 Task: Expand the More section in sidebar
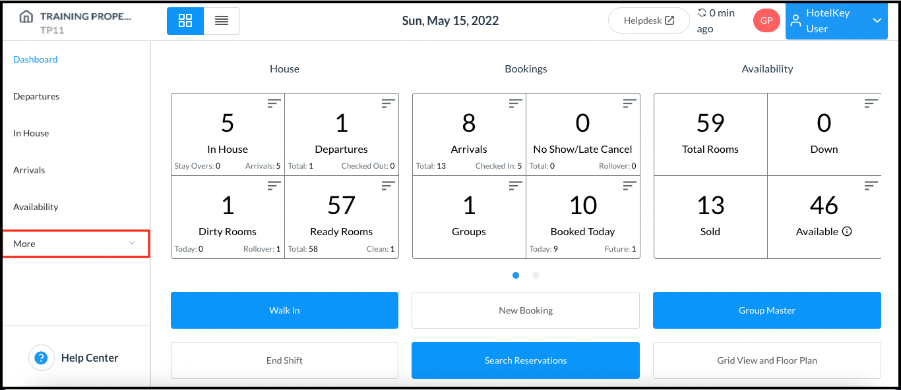coord(76,243)
